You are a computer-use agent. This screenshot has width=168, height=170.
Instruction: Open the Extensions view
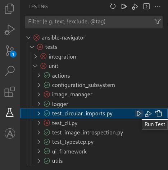(x=10, y=92)
